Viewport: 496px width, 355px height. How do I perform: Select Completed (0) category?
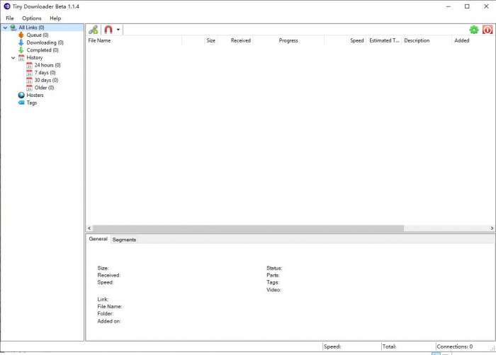43,50
